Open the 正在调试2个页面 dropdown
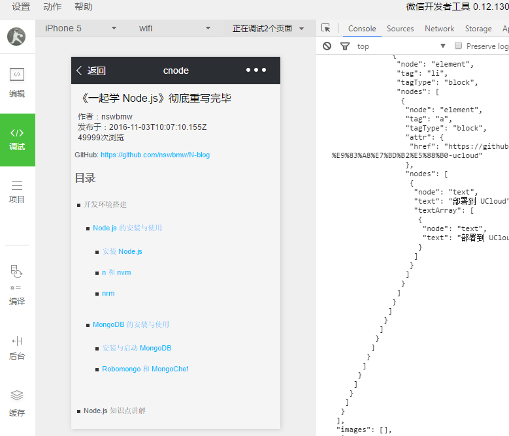 click(x=269, y=29)
